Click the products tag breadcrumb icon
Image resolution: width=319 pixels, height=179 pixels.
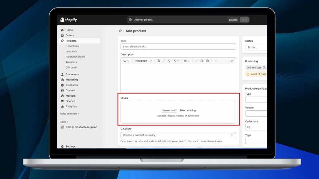tap(120, 31)
